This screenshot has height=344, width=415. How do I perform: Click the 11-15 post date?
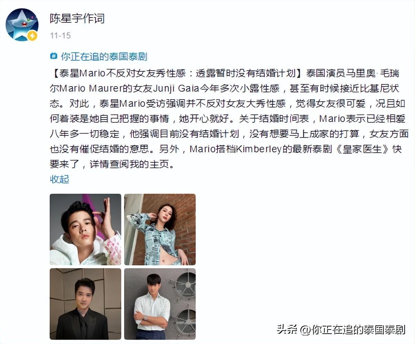(x=60, y=36)
